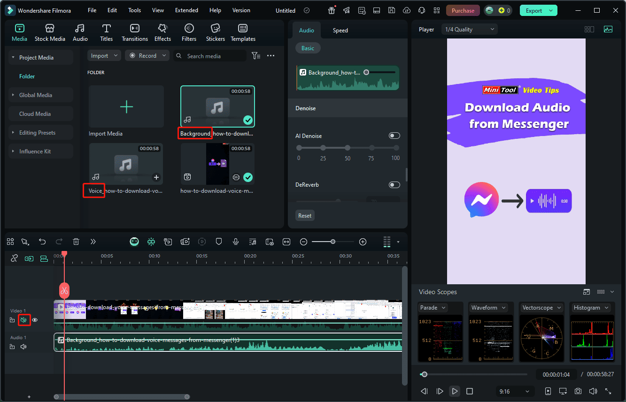Open the Parade scope dropdown
Screen dimensions: 626x402
click(x=433, y=308)
